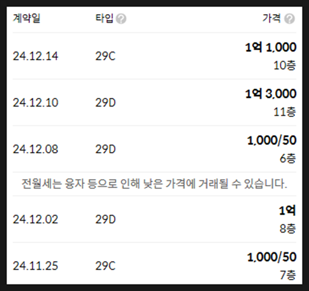
Task: Click the 1억 price on 8층
Action: (x=287, y=210)
